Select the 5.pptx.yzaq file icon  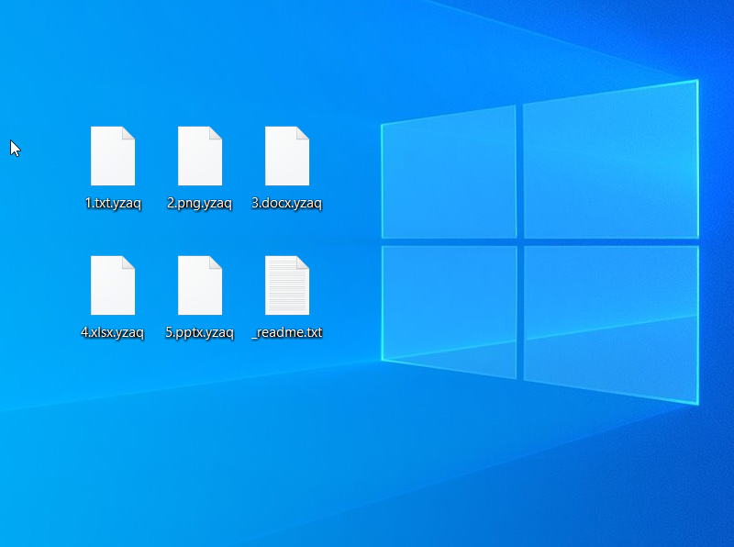(200, 285)
